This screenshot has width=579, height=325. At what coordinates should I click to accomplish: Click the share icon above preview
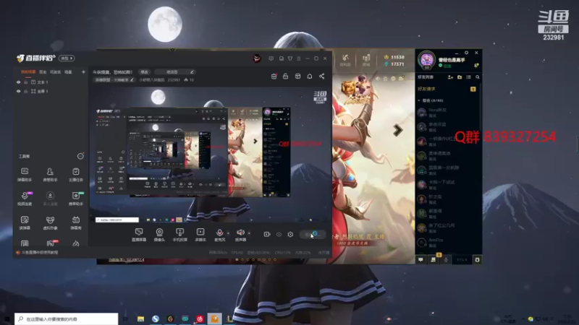pos(321,76)
